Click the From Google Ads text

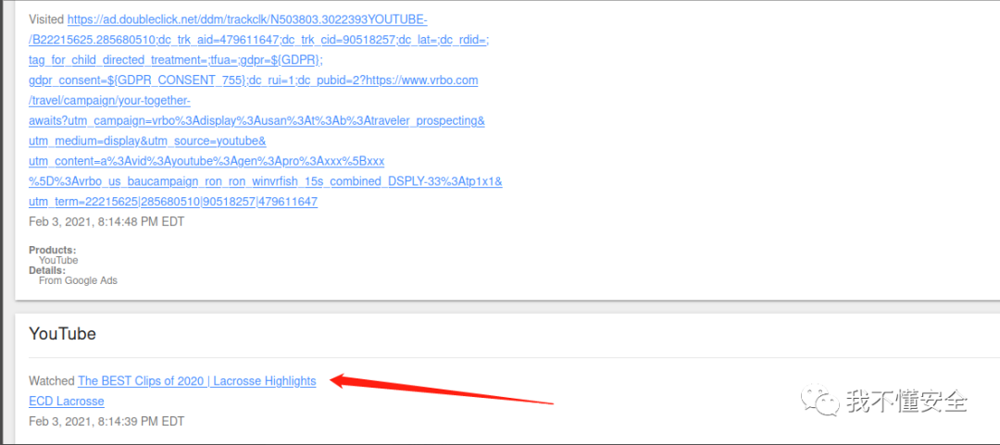tap(78, 280)
